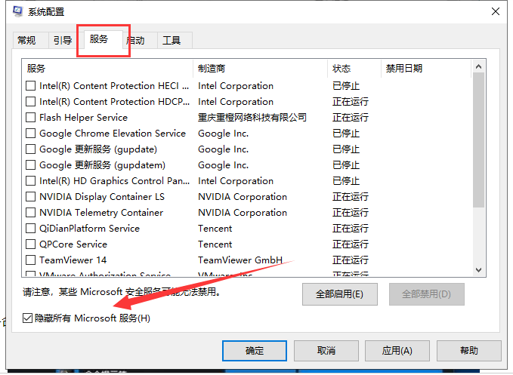Go to the 工具 tab
The width and height of the screenshot is (513, 375).
172,41
